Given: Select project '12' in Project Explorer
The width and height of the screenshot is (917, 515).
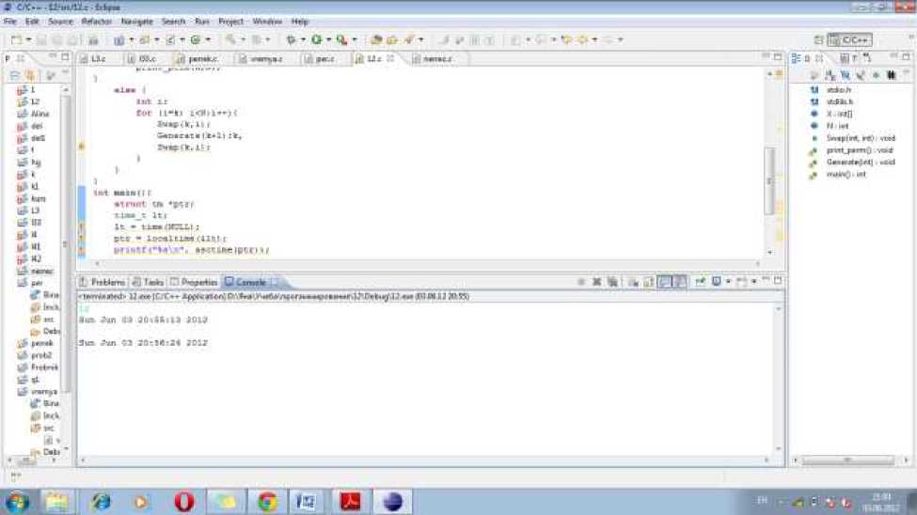Looking at the screenshot, I should [28, 101].
